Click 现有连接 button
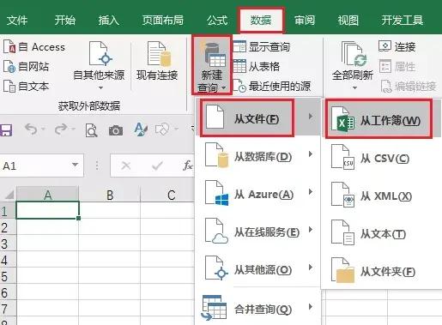This screenshot has width=442, height=325. [157, 62]
